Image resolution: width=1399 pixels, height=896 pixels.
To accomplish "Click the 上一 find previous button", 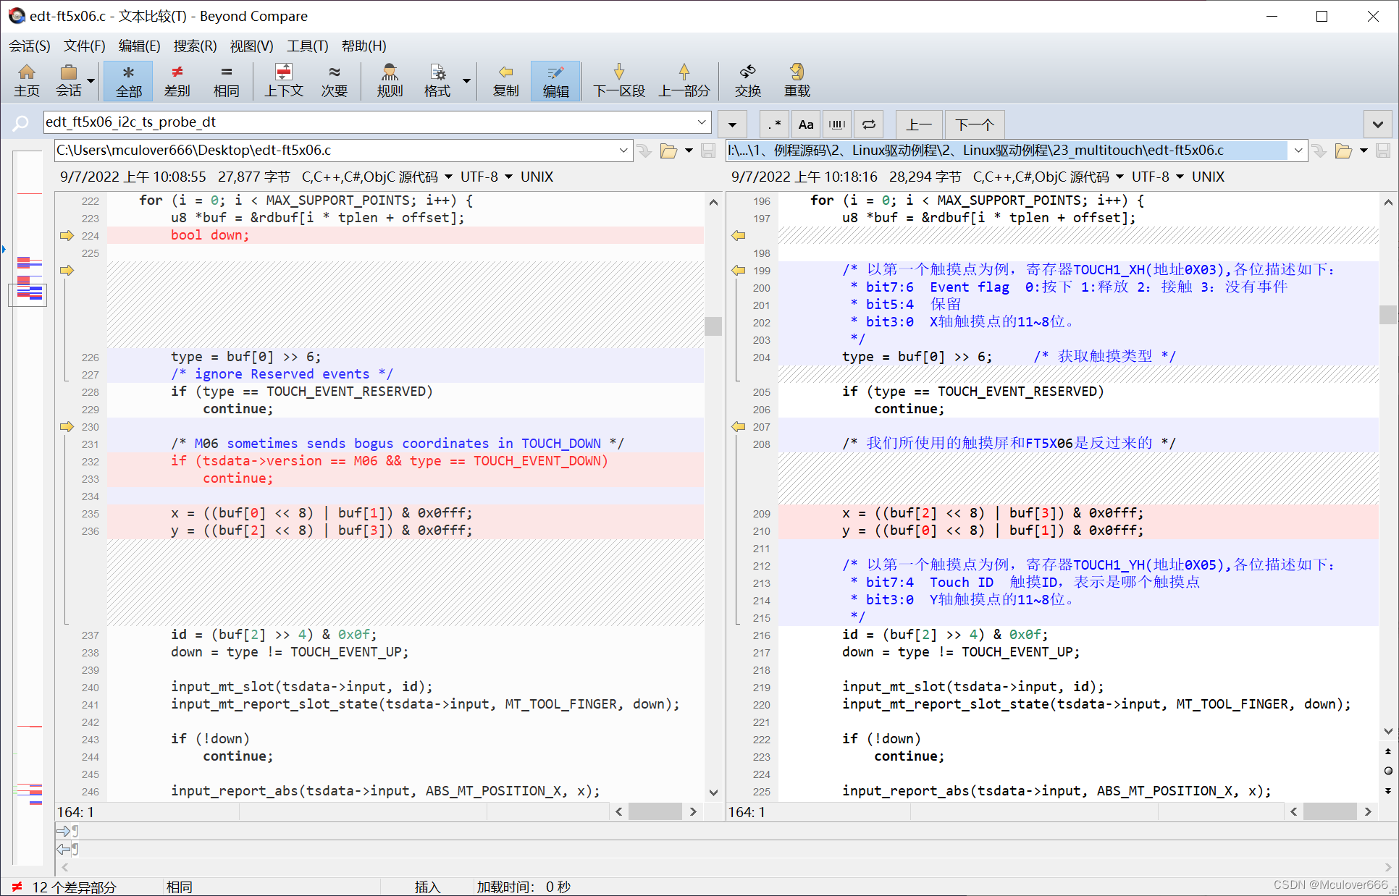I will [919, 124].
